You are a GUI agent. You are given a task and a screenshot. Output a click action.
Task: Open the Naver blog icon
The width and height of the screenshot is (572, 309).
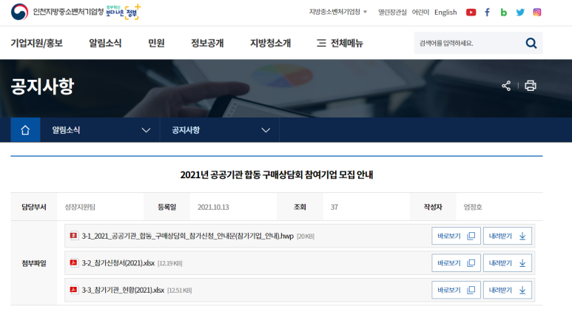pos(504,13)
